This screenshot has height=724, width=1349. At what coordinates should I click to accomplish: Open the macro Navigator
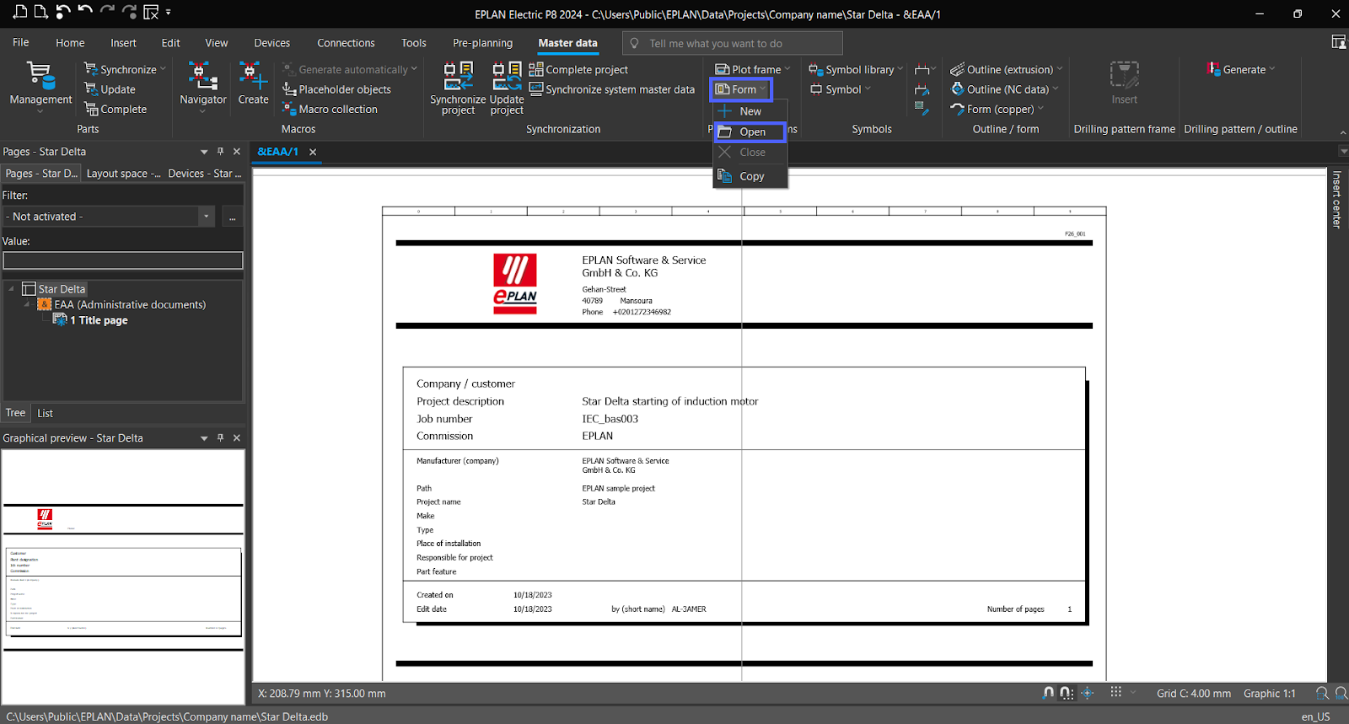pyautogui.click(x=203, y=87)
